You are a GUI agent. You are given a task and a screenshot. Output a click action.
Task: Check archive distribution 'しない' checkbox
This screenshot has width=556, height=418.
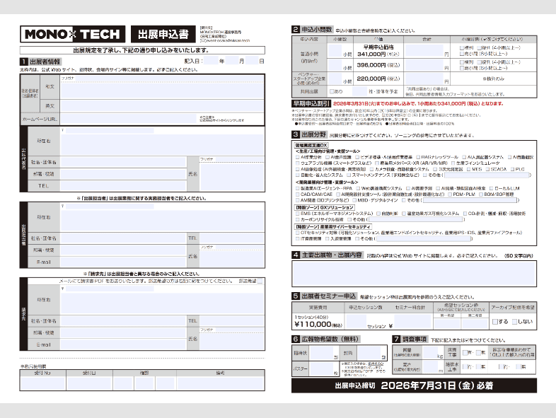click(x=514, y=321)
